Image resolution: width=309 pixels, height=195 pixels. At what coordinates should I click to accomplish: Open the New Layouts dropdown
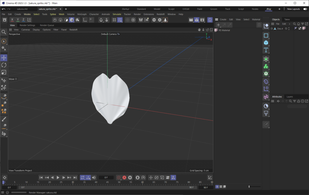pyautogui.click(x=294, y=9)
